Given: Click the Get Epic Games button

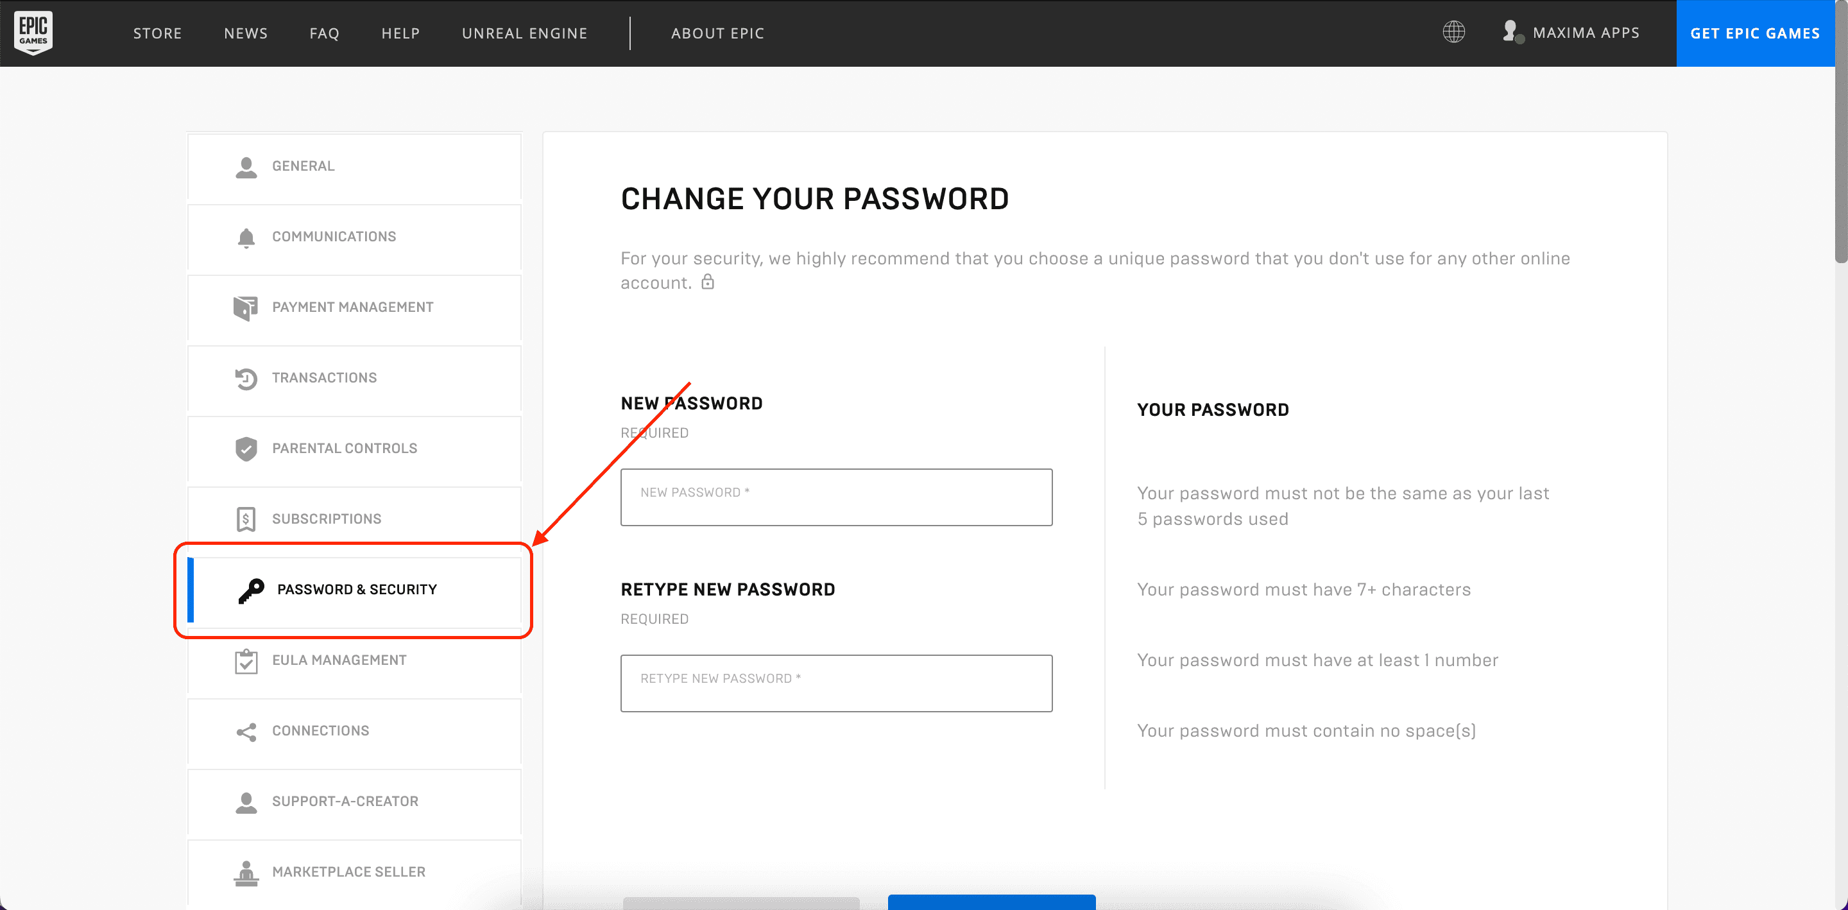Looking at the screenshot, I should click(x=1755, y=33).
